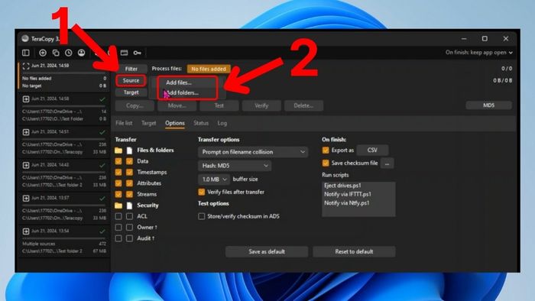
Task: Click the user profile toolbar icon
Action: [x=81, y=53]
